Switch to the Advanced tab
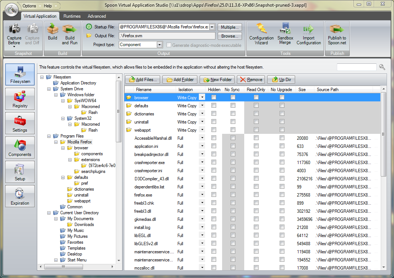The height and width of the screenshot is (278, 394). 97,16
